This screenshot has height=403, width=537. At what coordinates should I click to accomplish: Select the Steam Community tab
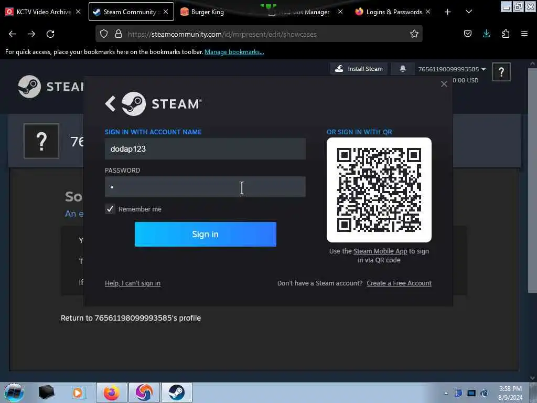tap(131, 12)
